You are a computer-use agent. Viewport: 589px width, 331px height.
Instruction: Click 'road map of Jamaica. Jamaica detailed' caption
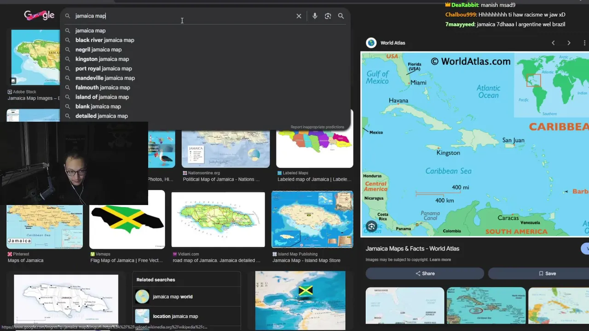click(x=216, y=260)
